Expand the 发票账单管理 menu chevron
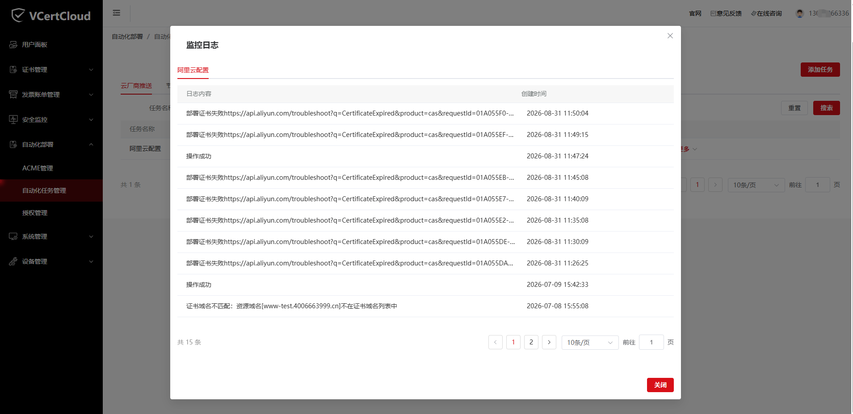This screenshot has width=853, height=414. coord(91,95)
